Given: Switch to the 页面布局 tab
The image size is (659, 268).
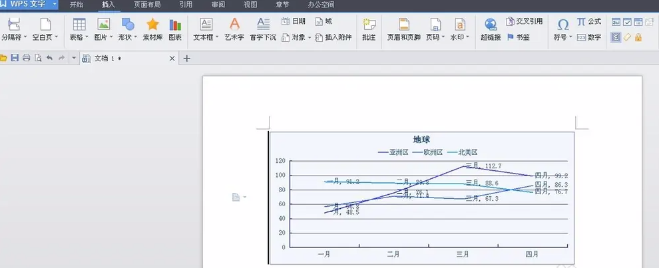Looking at the screenshot, I should [147, 5].
